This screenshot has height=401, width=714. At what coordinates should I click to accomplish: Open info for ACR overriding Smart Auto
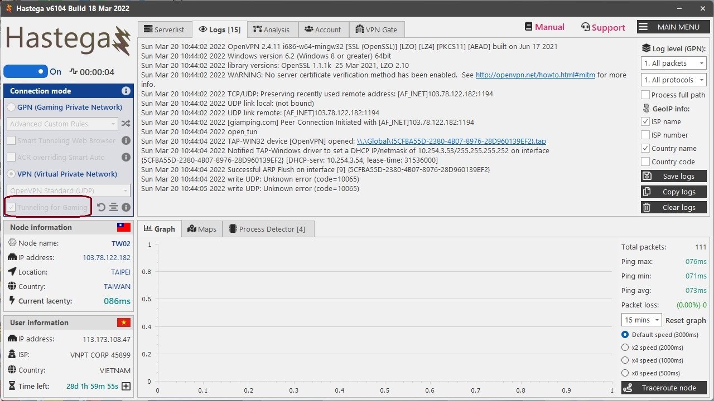(126, 158)
